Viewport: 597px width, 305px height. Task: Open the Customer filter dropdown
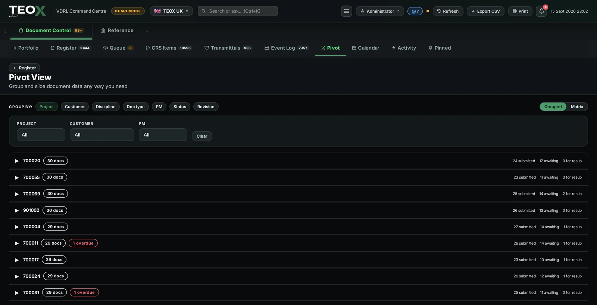point(102,135)
